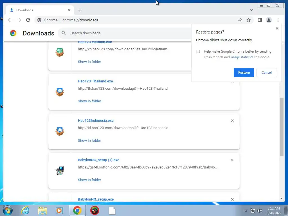The height and width of the screenshot is (216, 288).
Task: Click the softonic.com download URL
Action: (147, 167)
